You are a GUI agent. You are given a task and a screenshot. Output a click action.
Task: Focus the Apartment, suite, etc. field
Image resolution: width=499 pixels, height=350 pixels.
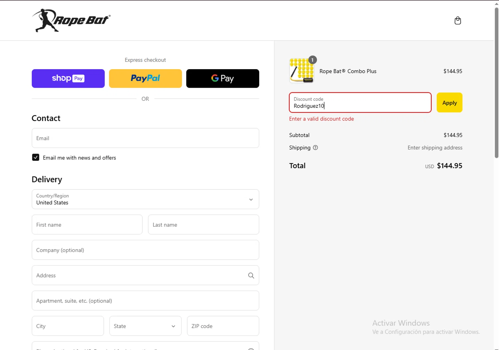[x=145, y=300]
